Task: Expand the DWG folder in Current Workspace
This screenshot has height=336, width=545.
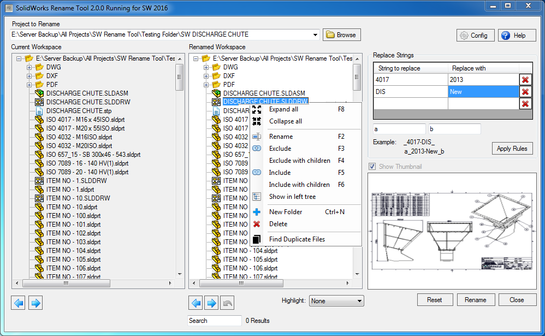Action: (29, 67)
